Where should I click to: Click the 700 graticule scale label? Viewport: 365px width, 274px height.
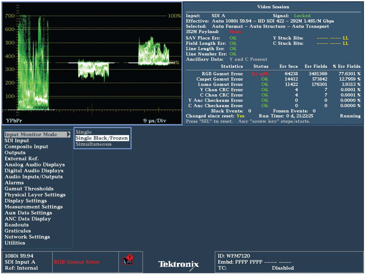[10, 16]
